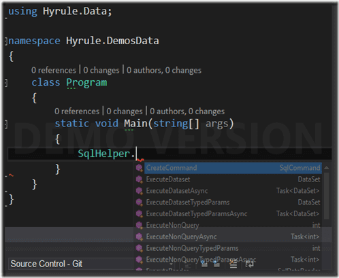This screenshot has width=339, height=278.
Task: Click the method icon beside ExecuteNonQuery
Action: point(139,226)
